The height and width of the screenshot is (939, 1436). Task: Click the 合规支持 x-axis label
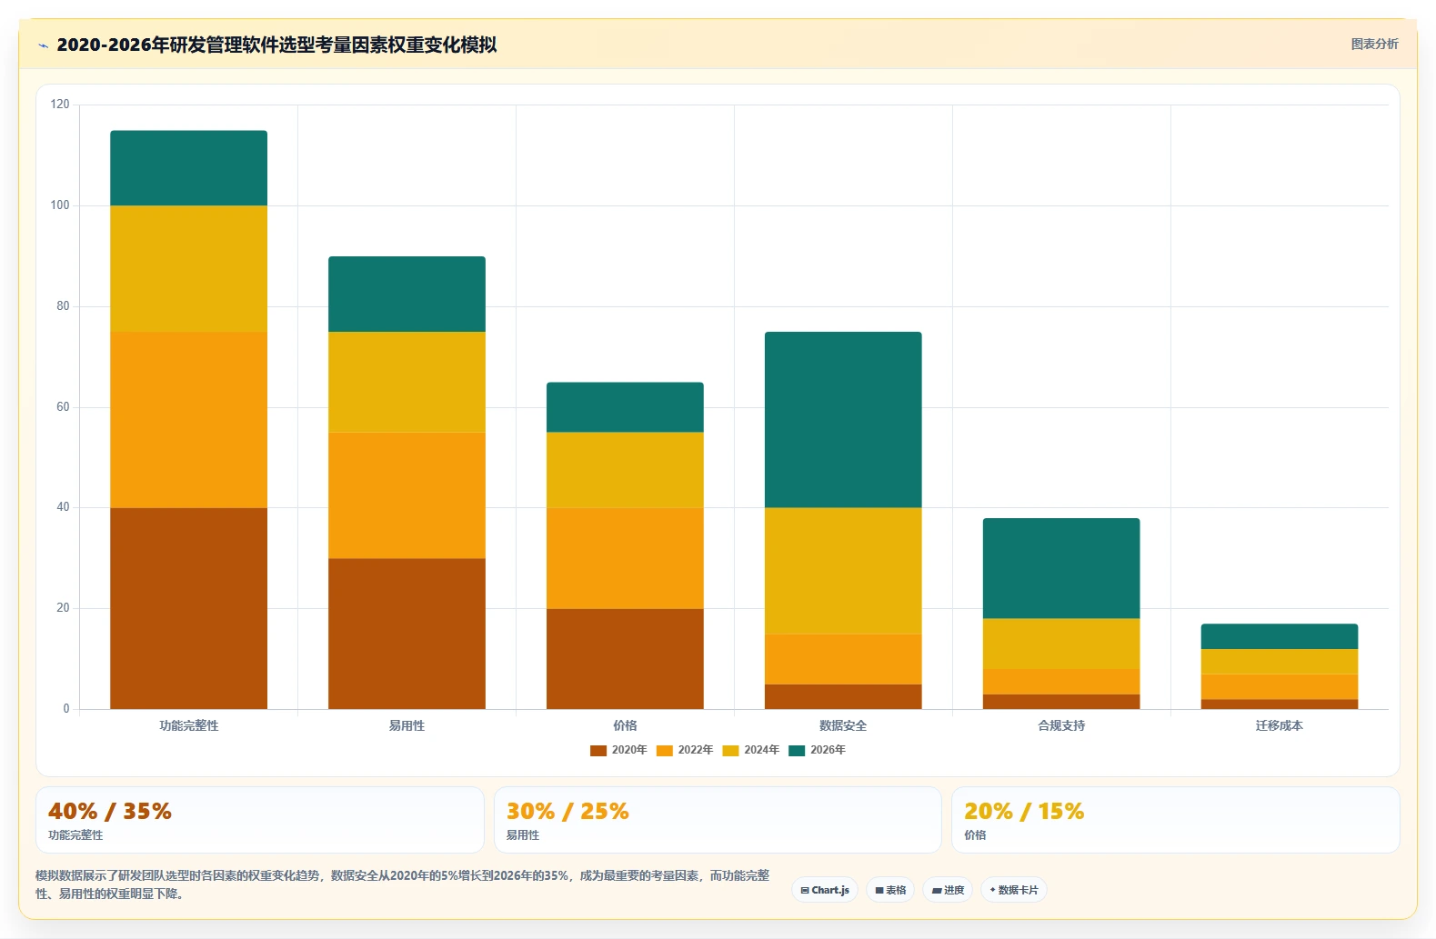[x=1061, y=725]
